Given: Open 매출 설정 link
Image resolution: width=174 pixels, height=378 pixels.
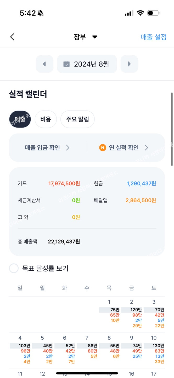Looking at the screenshot, I should [x=154, y=37].
